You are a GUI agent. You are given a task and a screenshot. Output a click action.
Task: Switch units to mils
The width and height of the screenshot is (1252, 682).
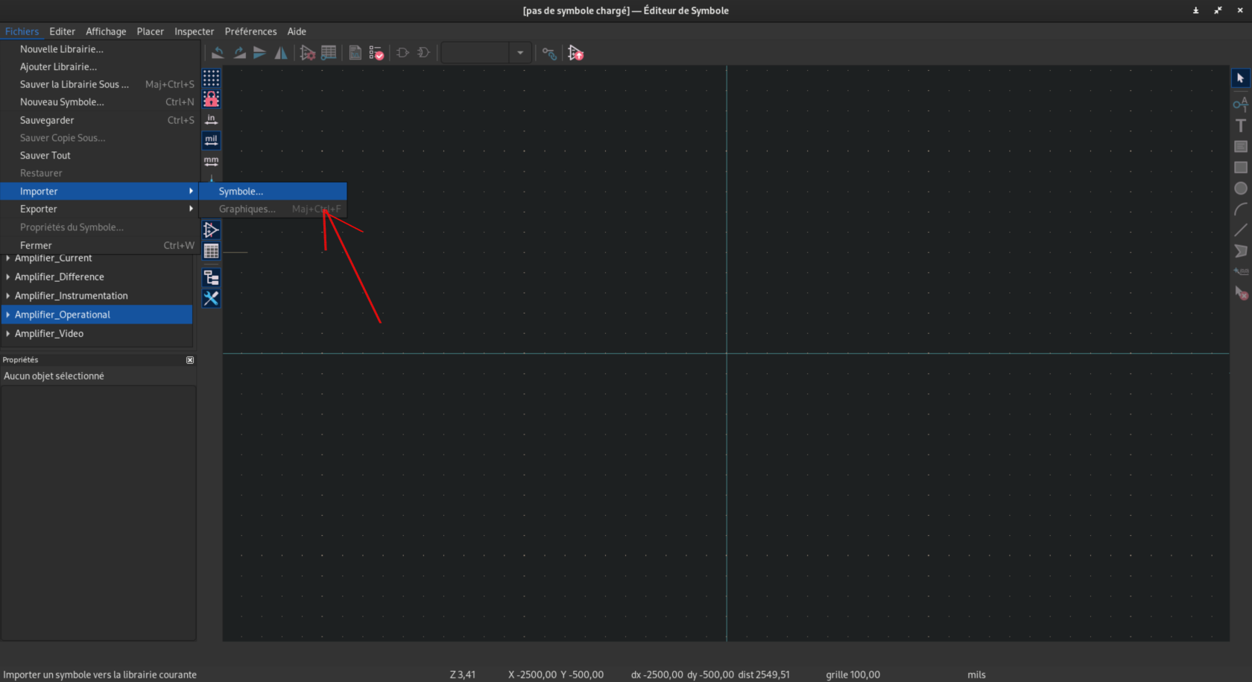pyautogui.click(x=212, y=140)
